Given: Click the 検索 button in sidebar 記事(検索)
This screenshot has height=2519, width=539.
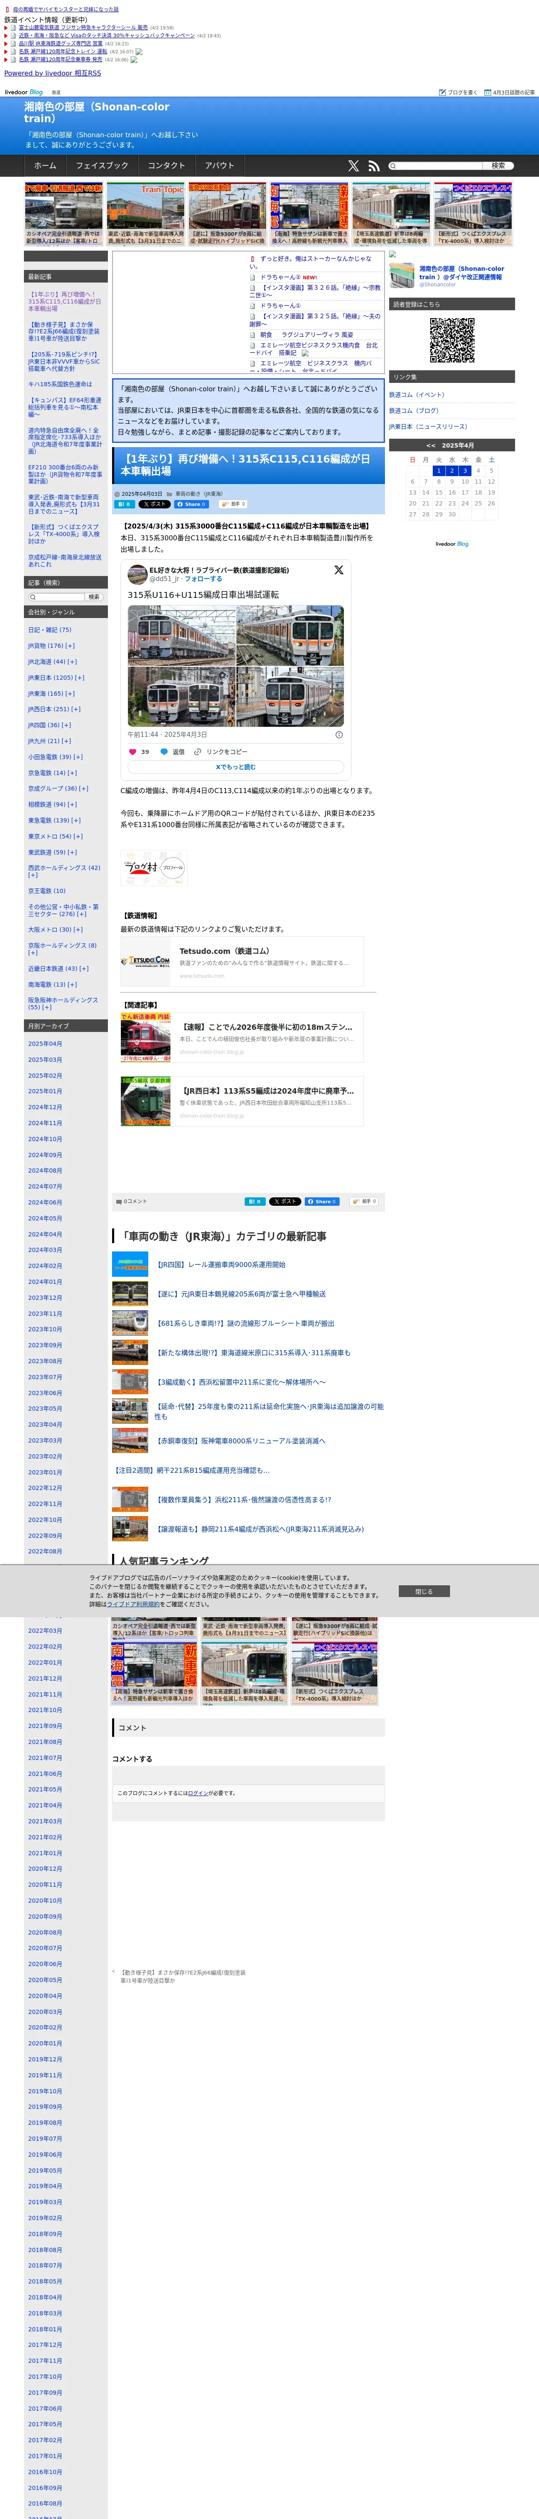Looking at the screenshot, I should pyautogui.click(x=94, y=597).
